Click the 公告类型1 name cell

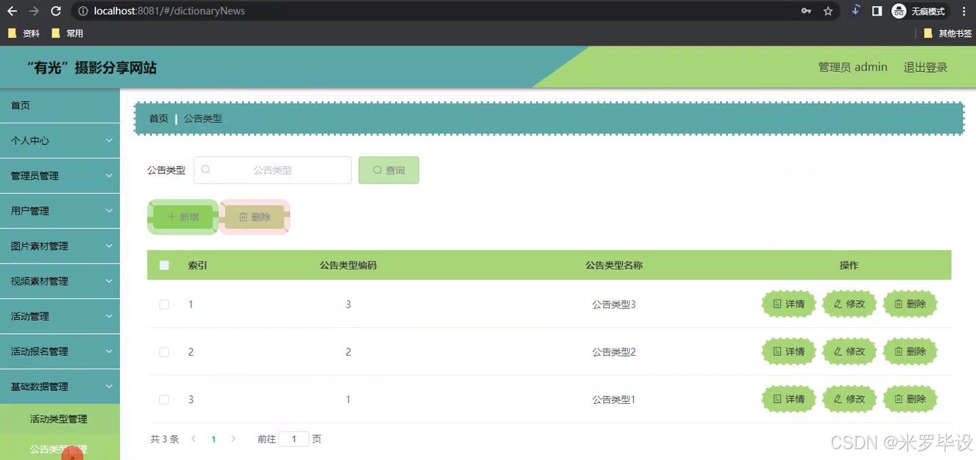(614, 400)
